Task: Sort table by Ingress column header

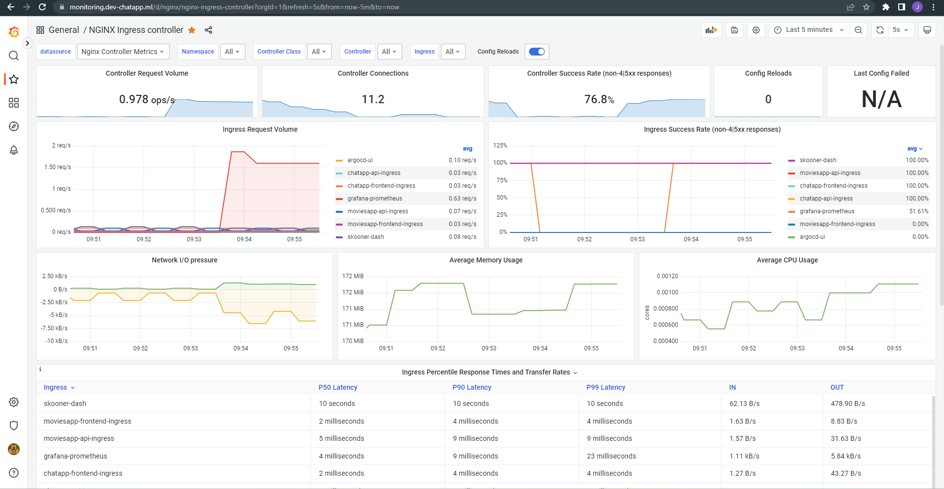Action: (59, 387)
